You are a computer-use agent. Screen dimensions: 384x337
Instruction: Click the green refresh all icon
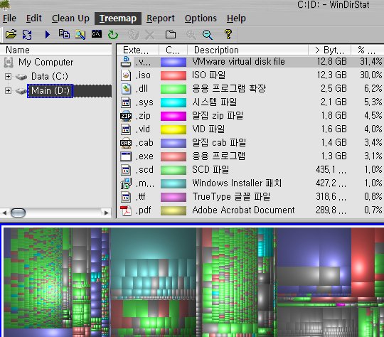point(113,35)
